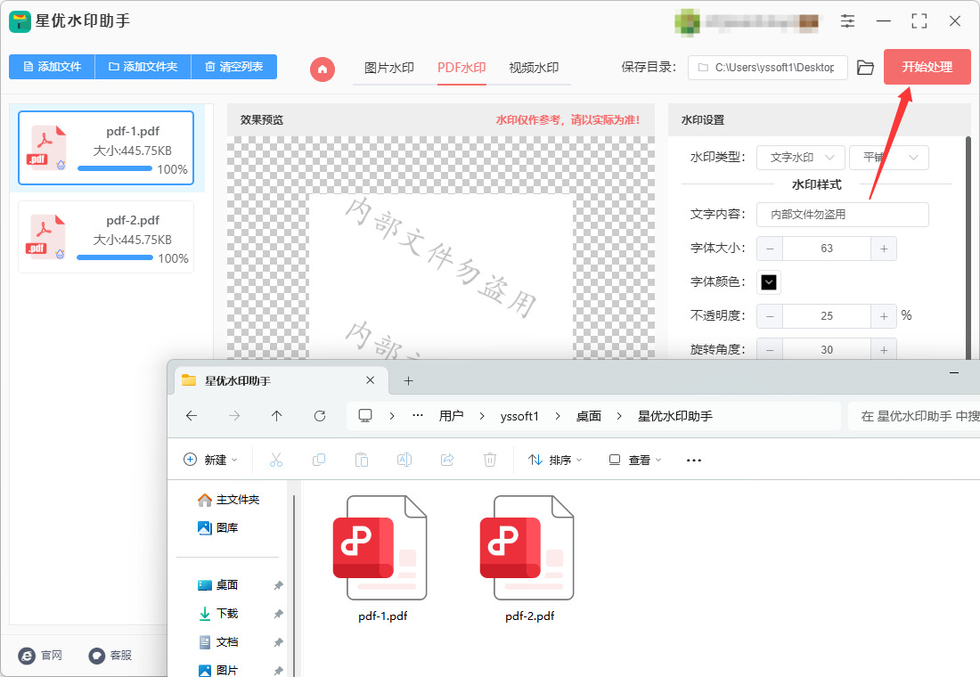Click the 添加文件 add file button

pos(52,67)
